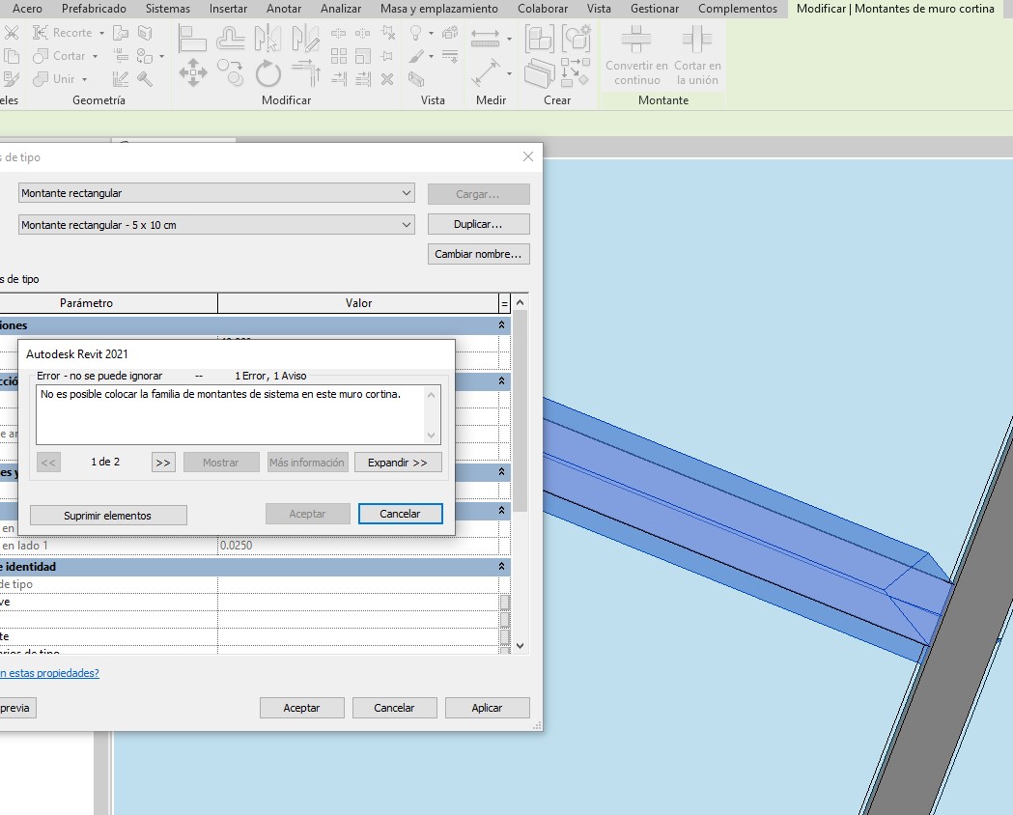The height and width of the screenshot is (815, 1013).
Task: Click the Suprimir elementos button
Action: pyautogui.click(x=107, y=516)
